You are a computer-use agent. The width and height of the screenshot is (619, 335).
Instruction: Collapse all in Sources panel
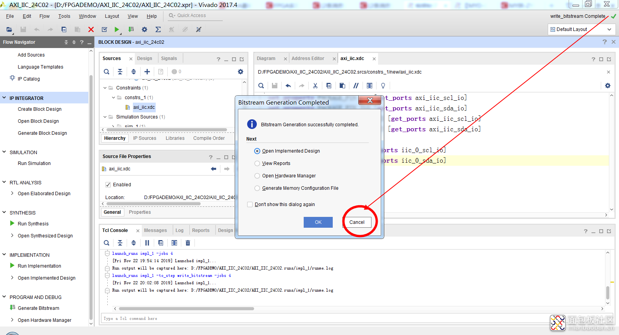click(x=120, y=72)
